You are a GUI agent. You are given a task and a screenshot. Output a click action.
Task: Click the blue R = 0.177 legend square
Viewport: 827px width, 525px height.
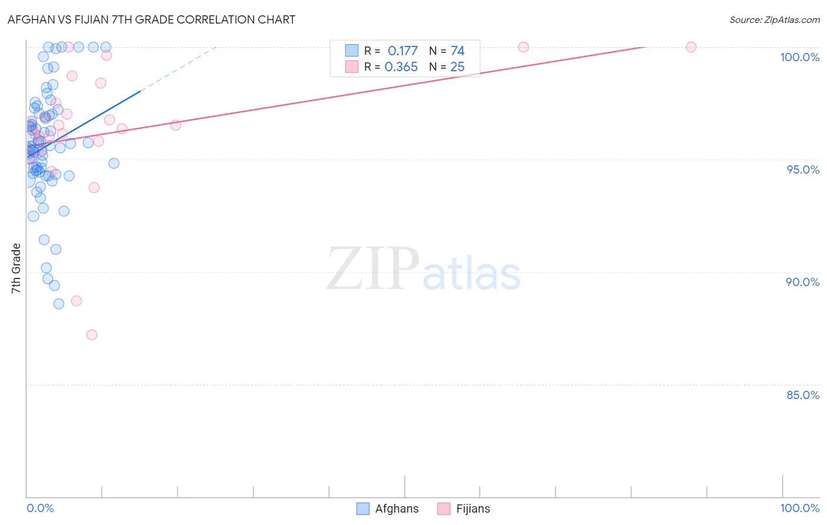352,51
